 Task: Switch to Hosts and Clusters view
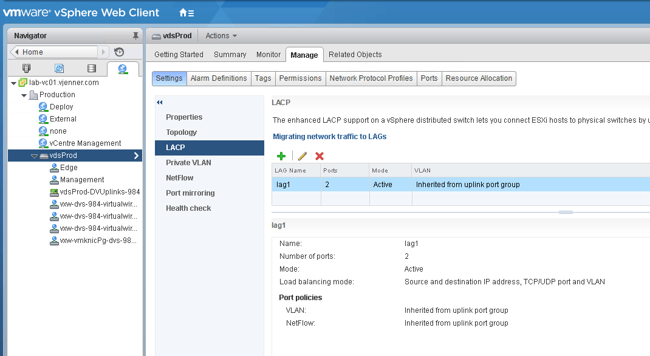[x=27, y=69]
